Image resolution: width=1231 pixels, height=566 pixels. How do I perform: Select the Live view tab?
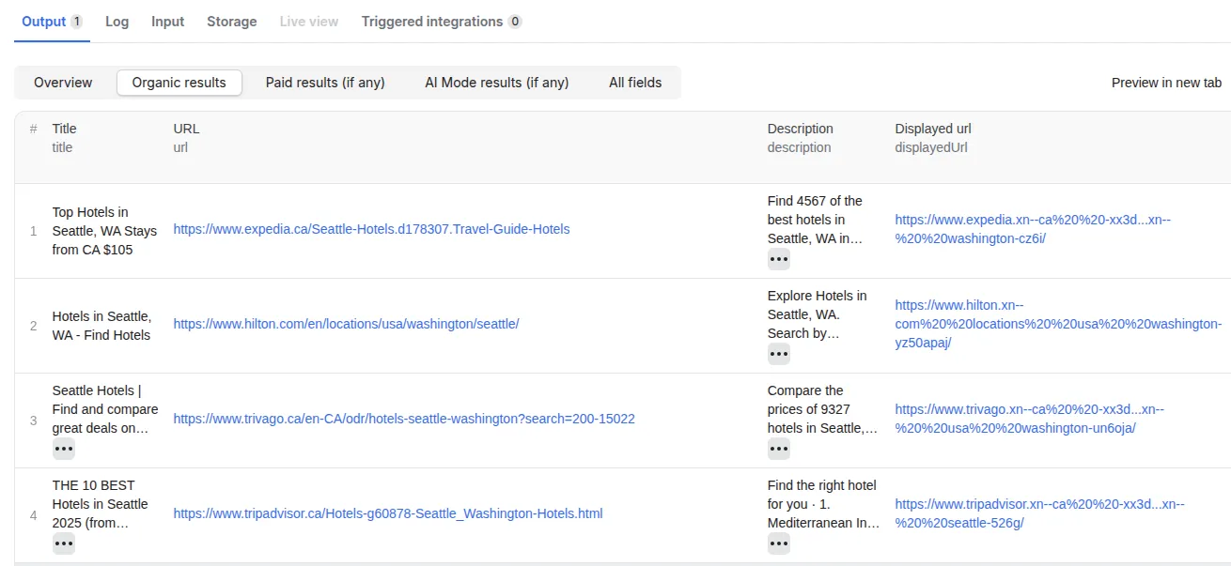point(309,21)
